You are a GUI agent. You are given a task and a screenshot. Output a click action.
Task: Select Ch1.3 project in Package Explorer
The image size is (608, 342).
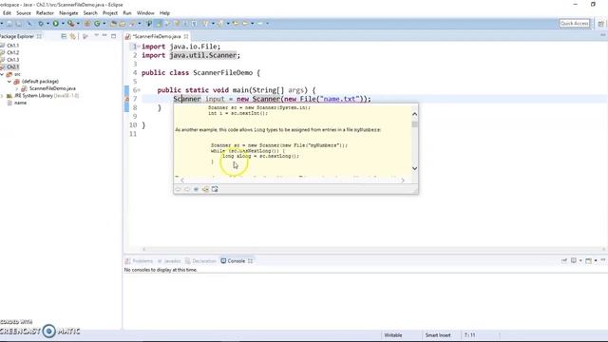[12, 60]
